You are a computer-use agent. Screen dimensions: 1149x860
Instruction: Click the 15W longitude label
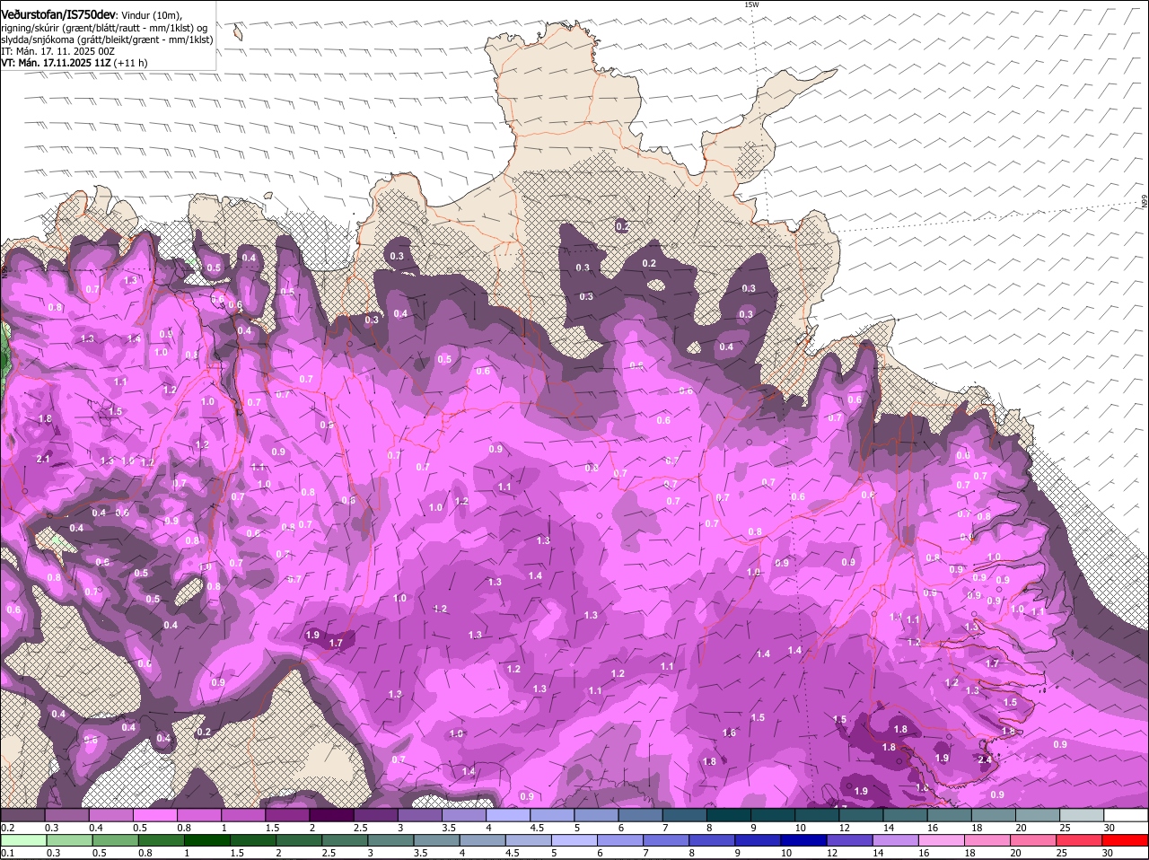(751, 4)
